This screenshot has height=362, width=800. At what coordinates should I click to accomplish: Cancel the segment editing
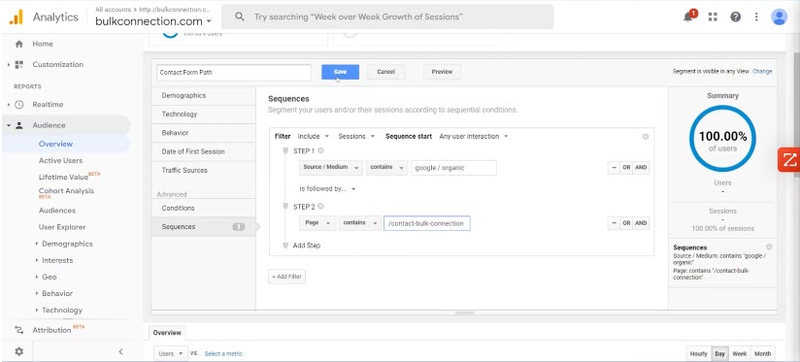(385, 72)
